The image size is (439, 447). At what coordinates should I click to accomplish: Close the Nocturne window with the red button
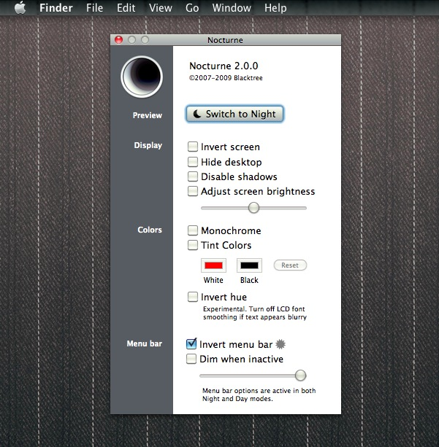click(x=119, y=40)
